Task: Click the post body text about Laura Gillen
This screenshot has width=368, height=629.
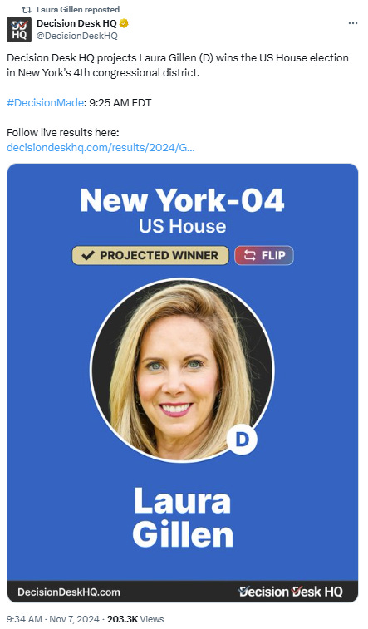Action: tap(178, 66)
